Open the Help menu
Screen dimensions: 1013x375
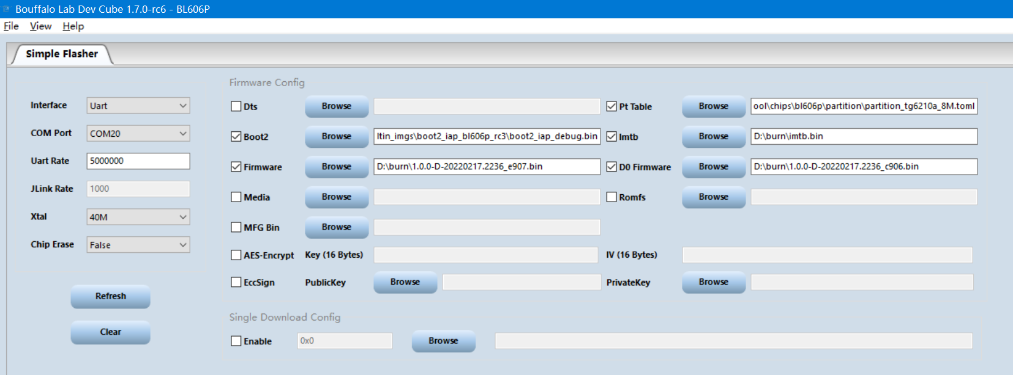click(73, 26)
